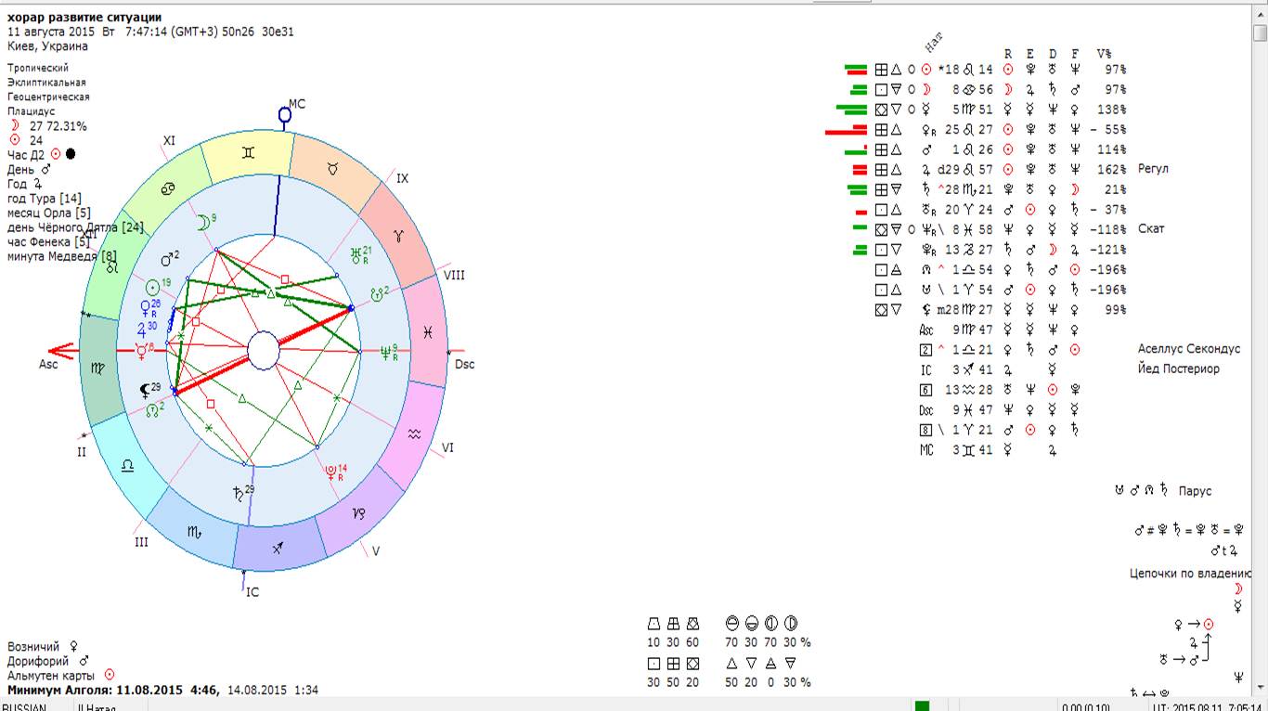Click the Moon glyph inside the chart wheel
The image size is (1268, 711).
click(x=202, y=223)
